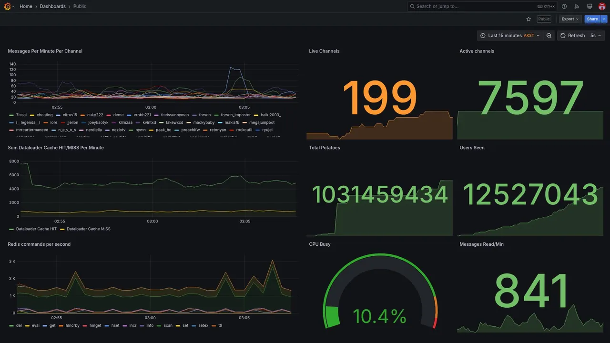610x343 pixels.
Task: Open Live Channels panel title
Action: tap(324, 51)
